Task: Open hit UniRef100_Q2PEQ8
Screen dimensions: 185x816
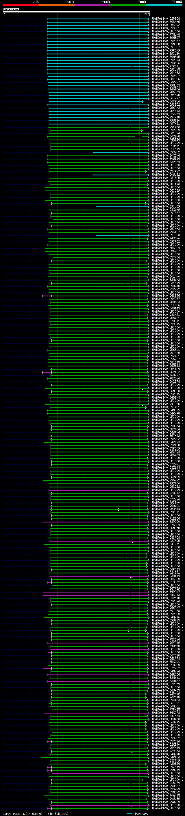Action: click(166, 19)
